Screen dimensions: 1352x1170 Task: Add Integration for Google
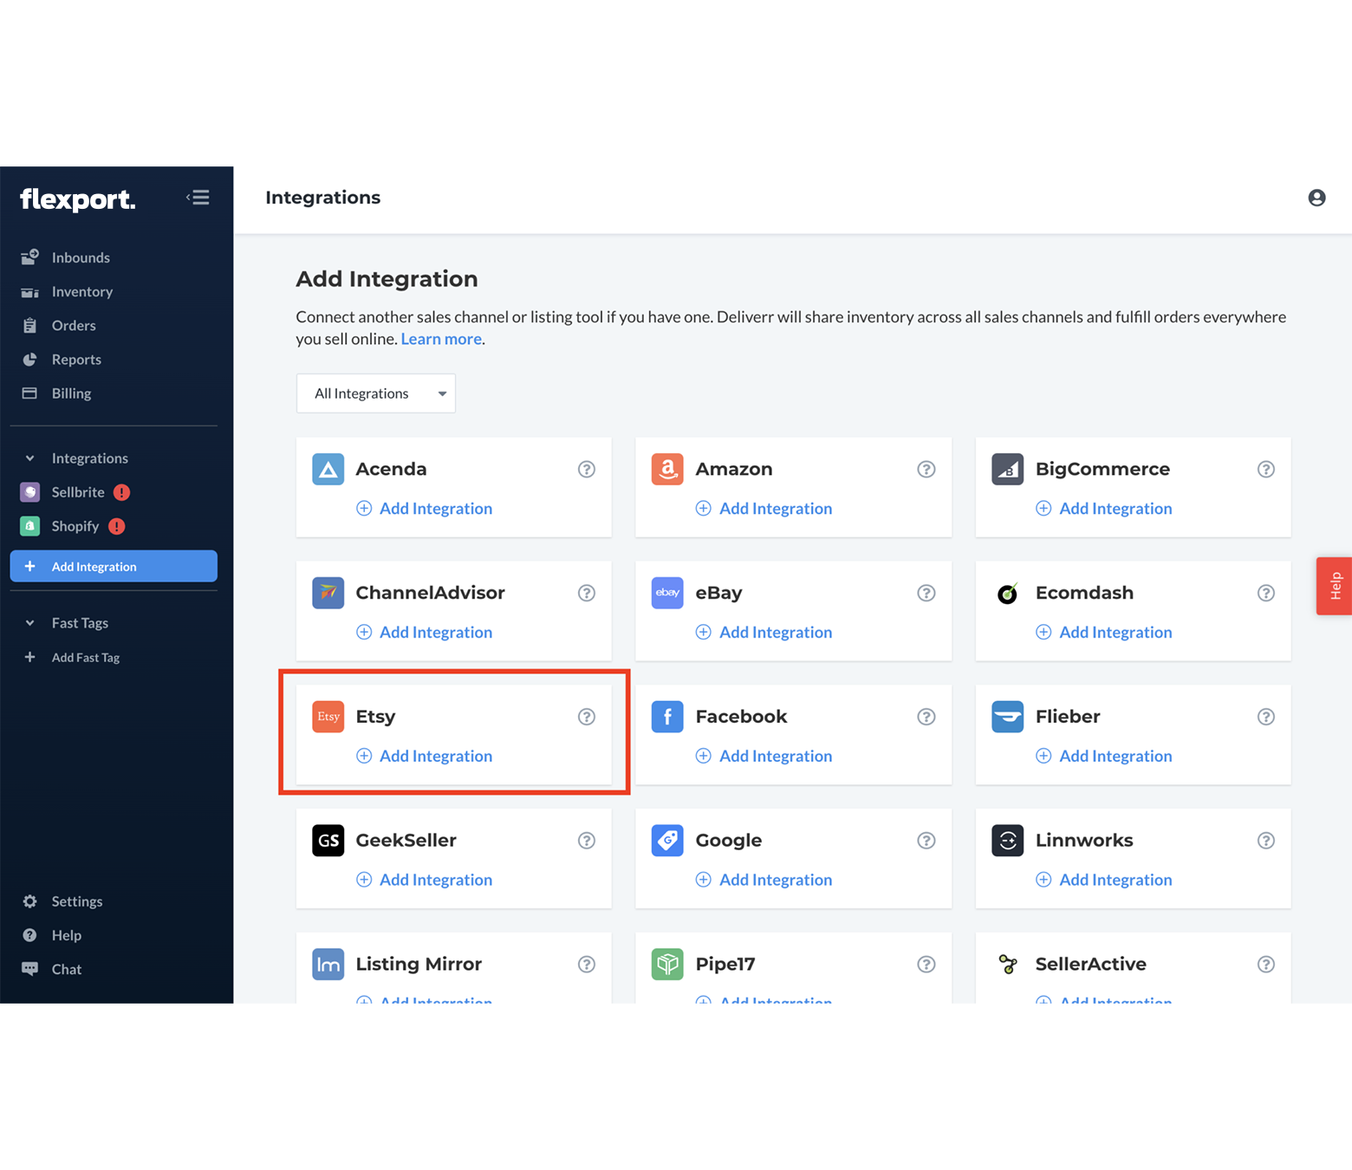pos(764,880)
